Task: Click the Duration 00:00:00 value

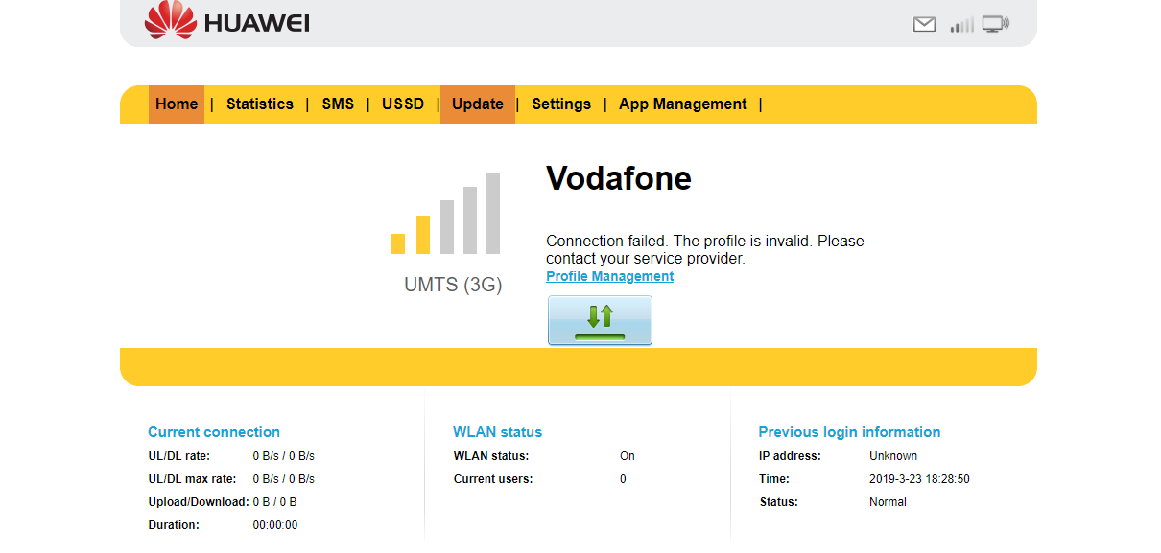Action: tap(275, 525)
